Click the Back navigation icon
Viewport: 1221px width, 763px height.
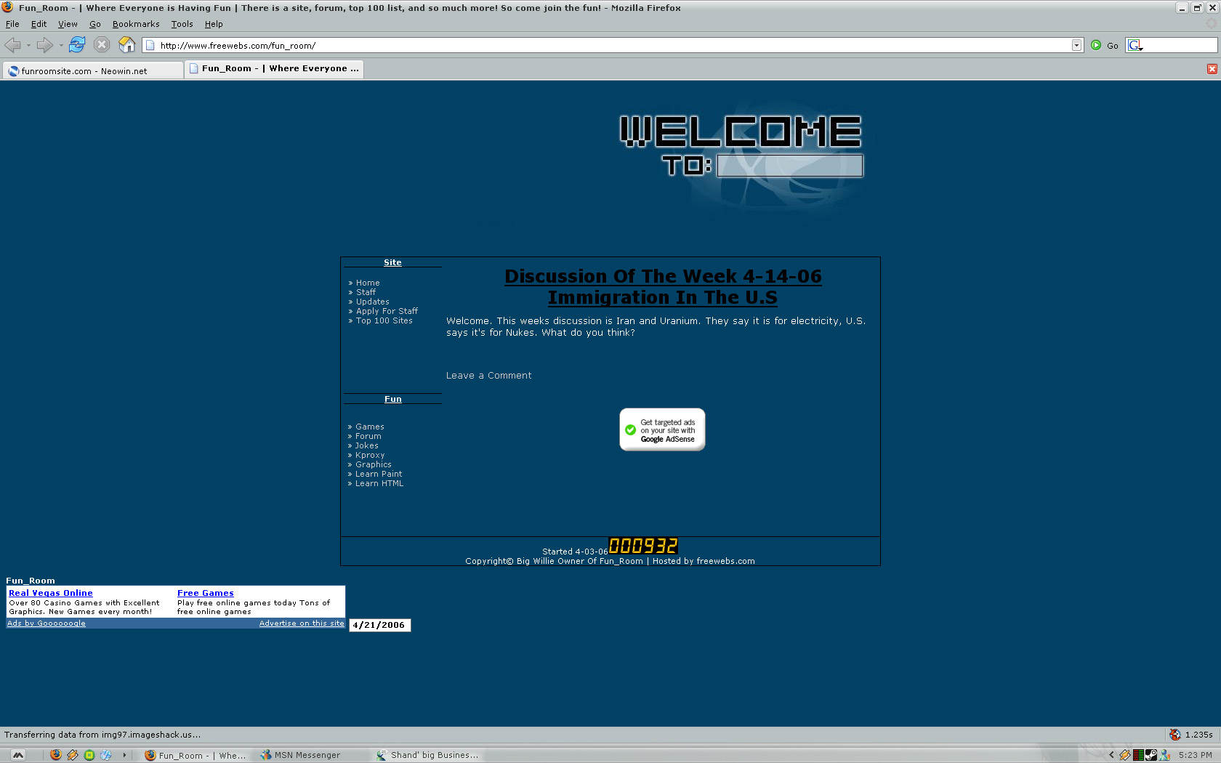point(13,45)
